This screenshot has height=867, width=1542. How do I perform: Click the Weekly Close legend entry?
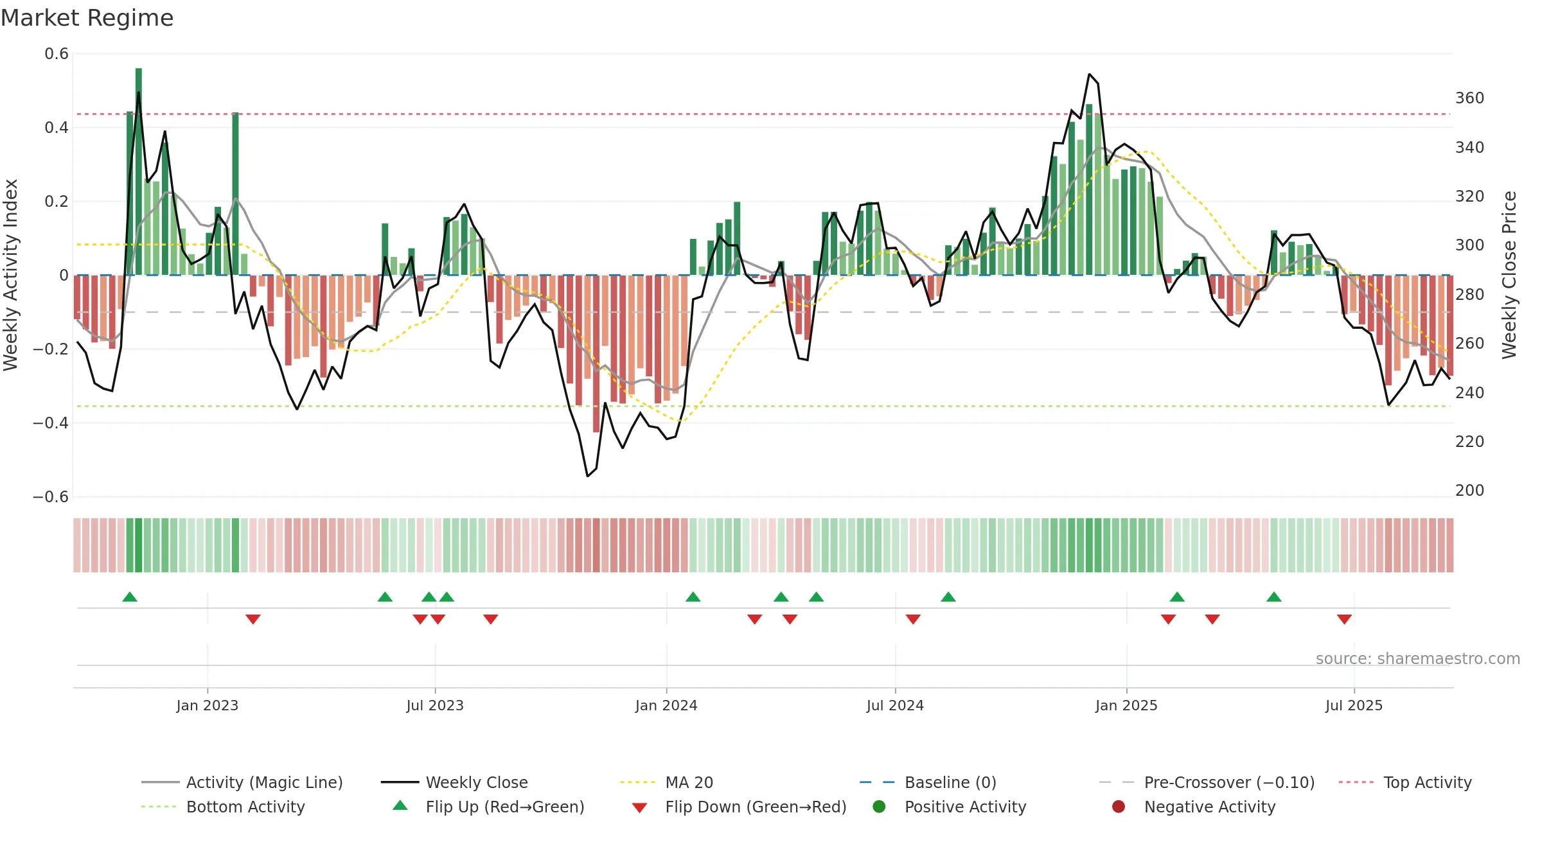454,782
